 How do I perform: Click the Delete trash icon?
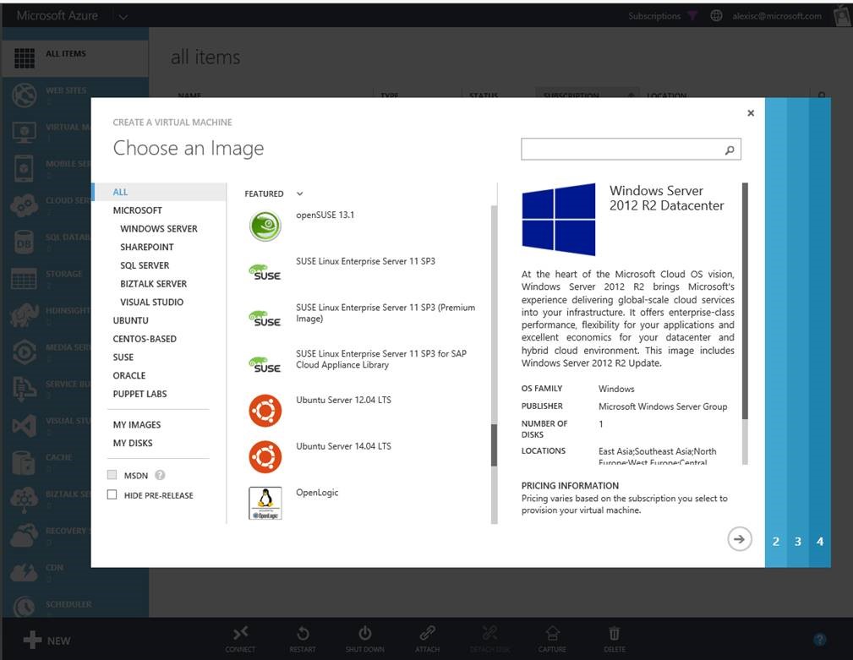(x=615, y=633)
